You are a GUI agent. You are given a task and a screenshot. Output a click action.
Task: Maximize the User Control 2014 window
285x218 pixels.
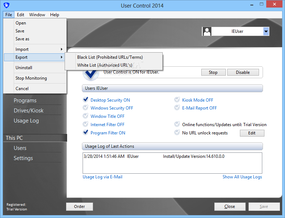pyautogui.click(x=262, y=4)
